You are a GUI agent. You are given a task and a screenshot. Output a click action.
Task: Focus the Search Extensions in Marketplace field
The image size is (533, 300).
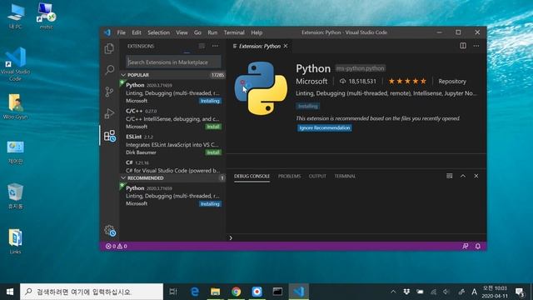pyautogui.click(x=173, y=62)
